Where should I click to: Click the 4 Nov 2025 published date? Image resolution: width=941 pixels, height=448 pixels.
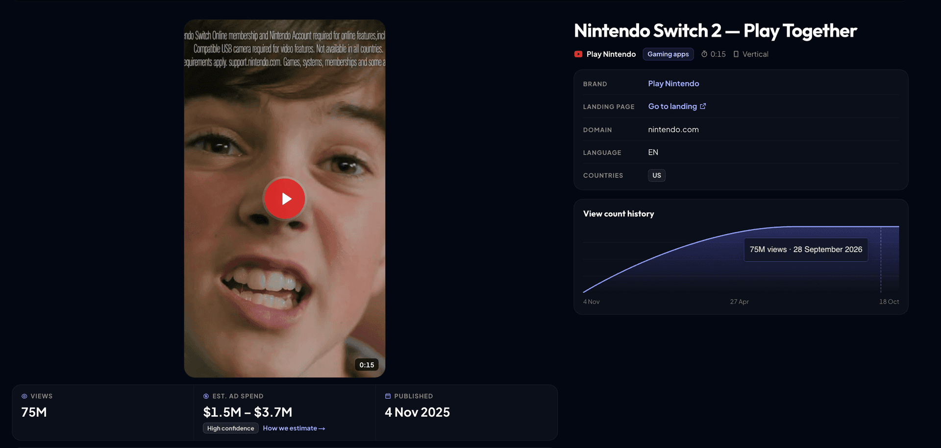pyautogui.click(x=417, y=412)
